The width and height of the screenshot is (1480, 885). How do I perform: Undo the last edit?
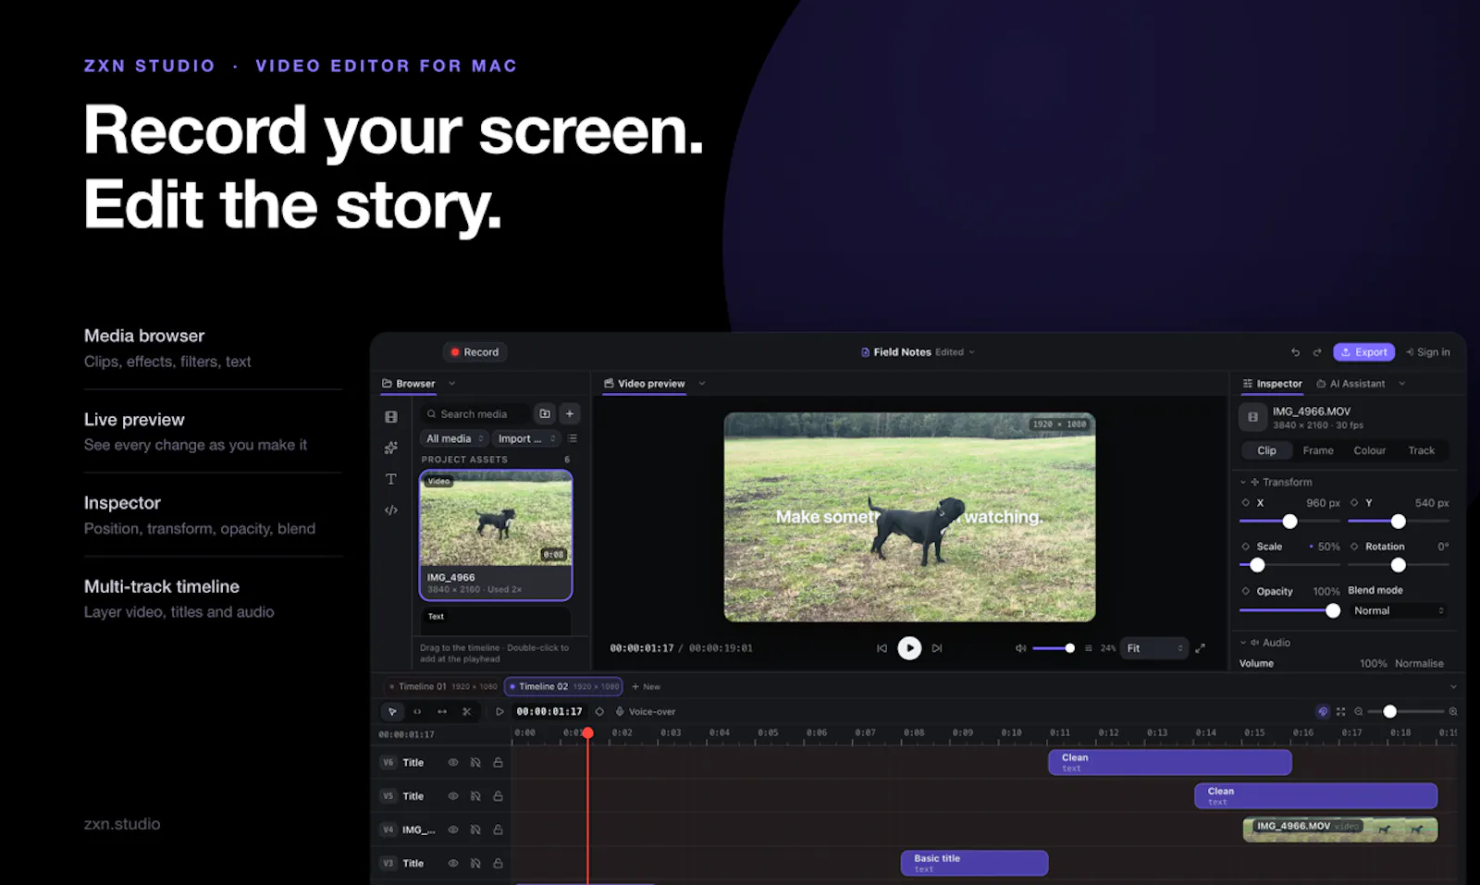pyautogui.click(x=1295, y=352)
